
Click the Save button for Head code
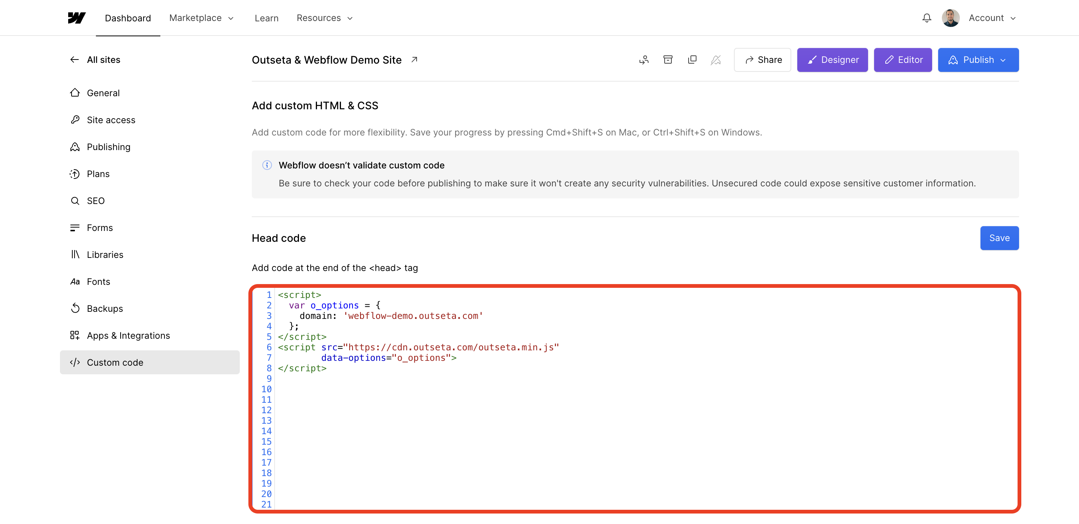tap(999, 238)
